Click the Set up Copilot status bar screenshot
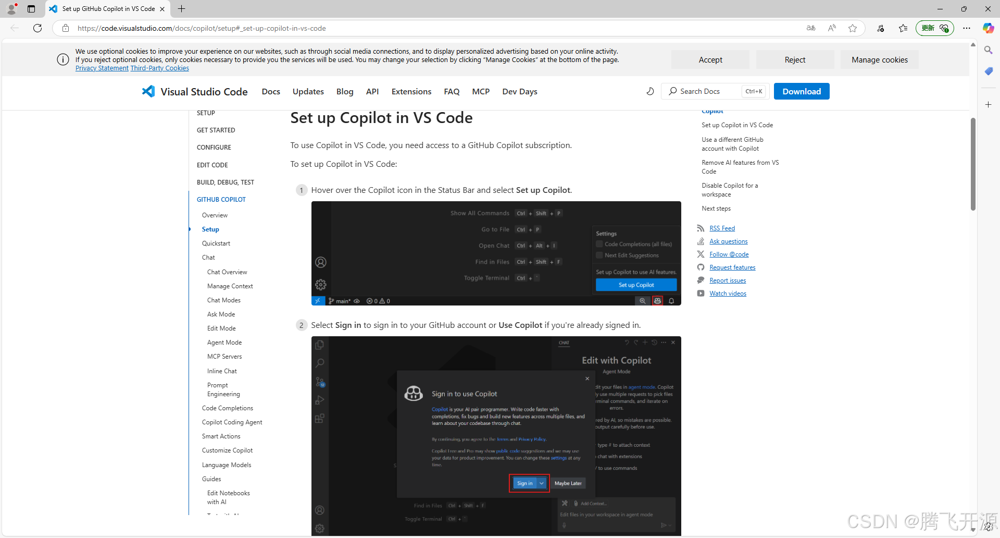Screen dimensions: 1000x538 point(496,253)
